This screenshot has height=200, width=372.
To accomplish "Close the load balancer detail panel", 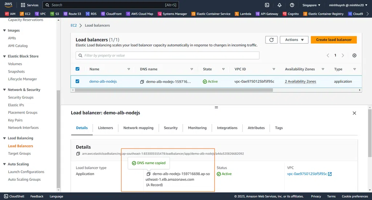I will [x=354, y=113].
